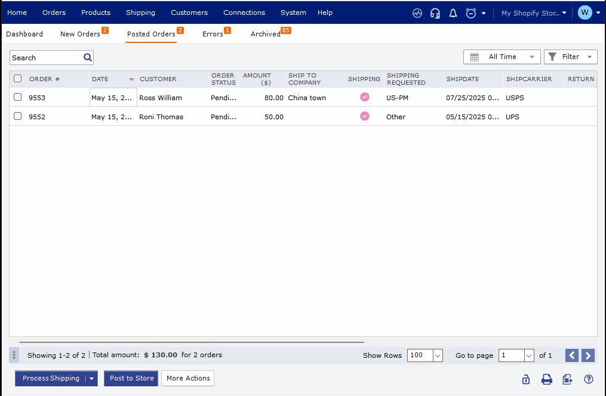
Task: Open the Help question mark icon
Action: point(588,379)
